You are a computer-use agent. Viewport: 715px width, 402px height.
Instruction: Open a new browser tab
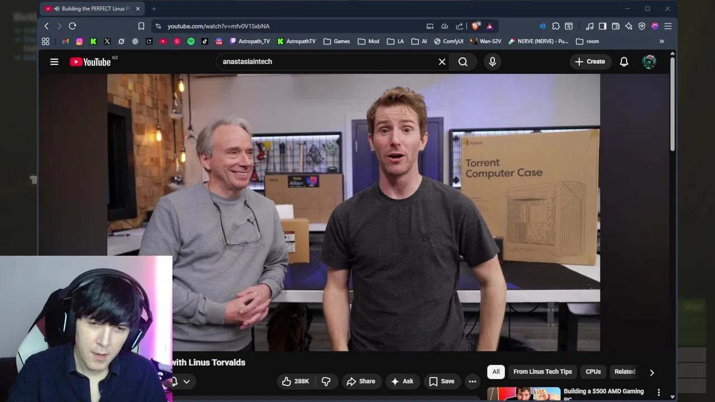click(154, 9)
